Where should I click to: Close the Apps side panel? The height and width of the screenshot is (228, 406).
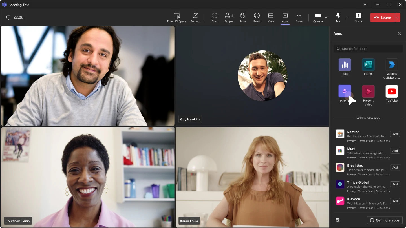pyautogui.click(x=400, y=33)
